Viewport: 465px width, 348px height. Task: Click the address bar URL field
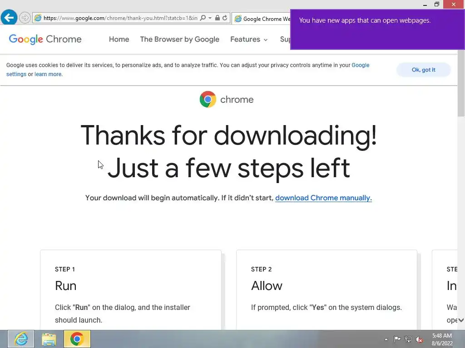point(120,18)
